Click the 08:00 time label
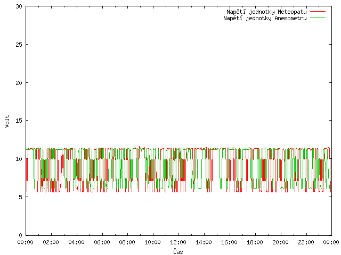 coord(127,242)
